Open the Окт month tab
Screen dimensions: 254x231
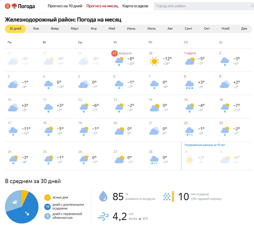coord(207,28)
